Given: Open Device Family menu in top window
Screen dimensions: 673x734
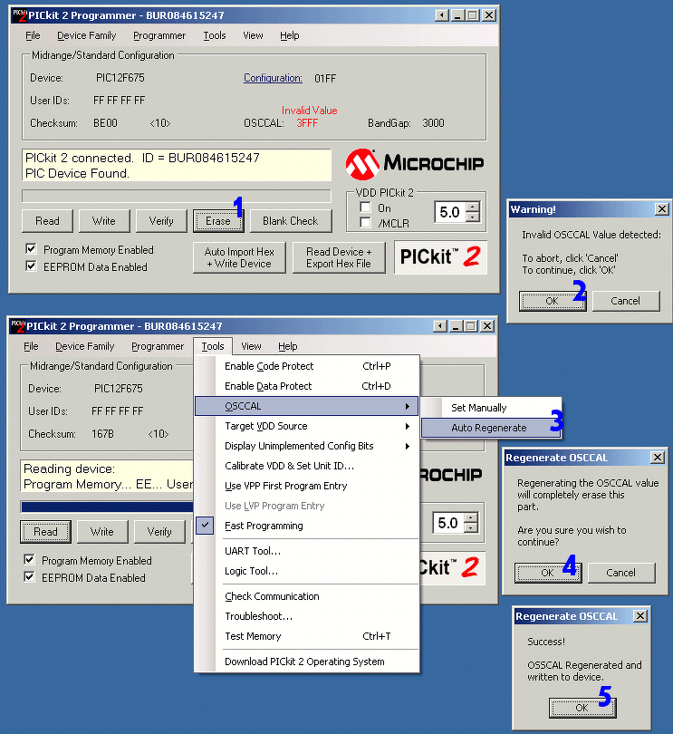Looking at the screenshot, I should 87,35.
